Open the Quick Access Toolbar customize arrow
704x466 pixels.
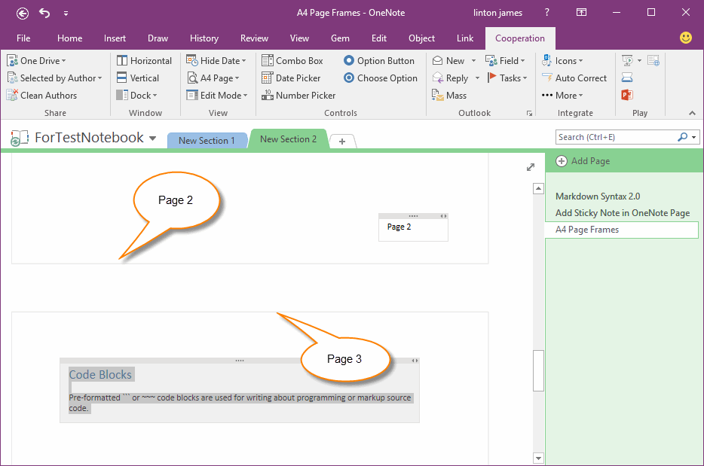[x=66, y=14]
